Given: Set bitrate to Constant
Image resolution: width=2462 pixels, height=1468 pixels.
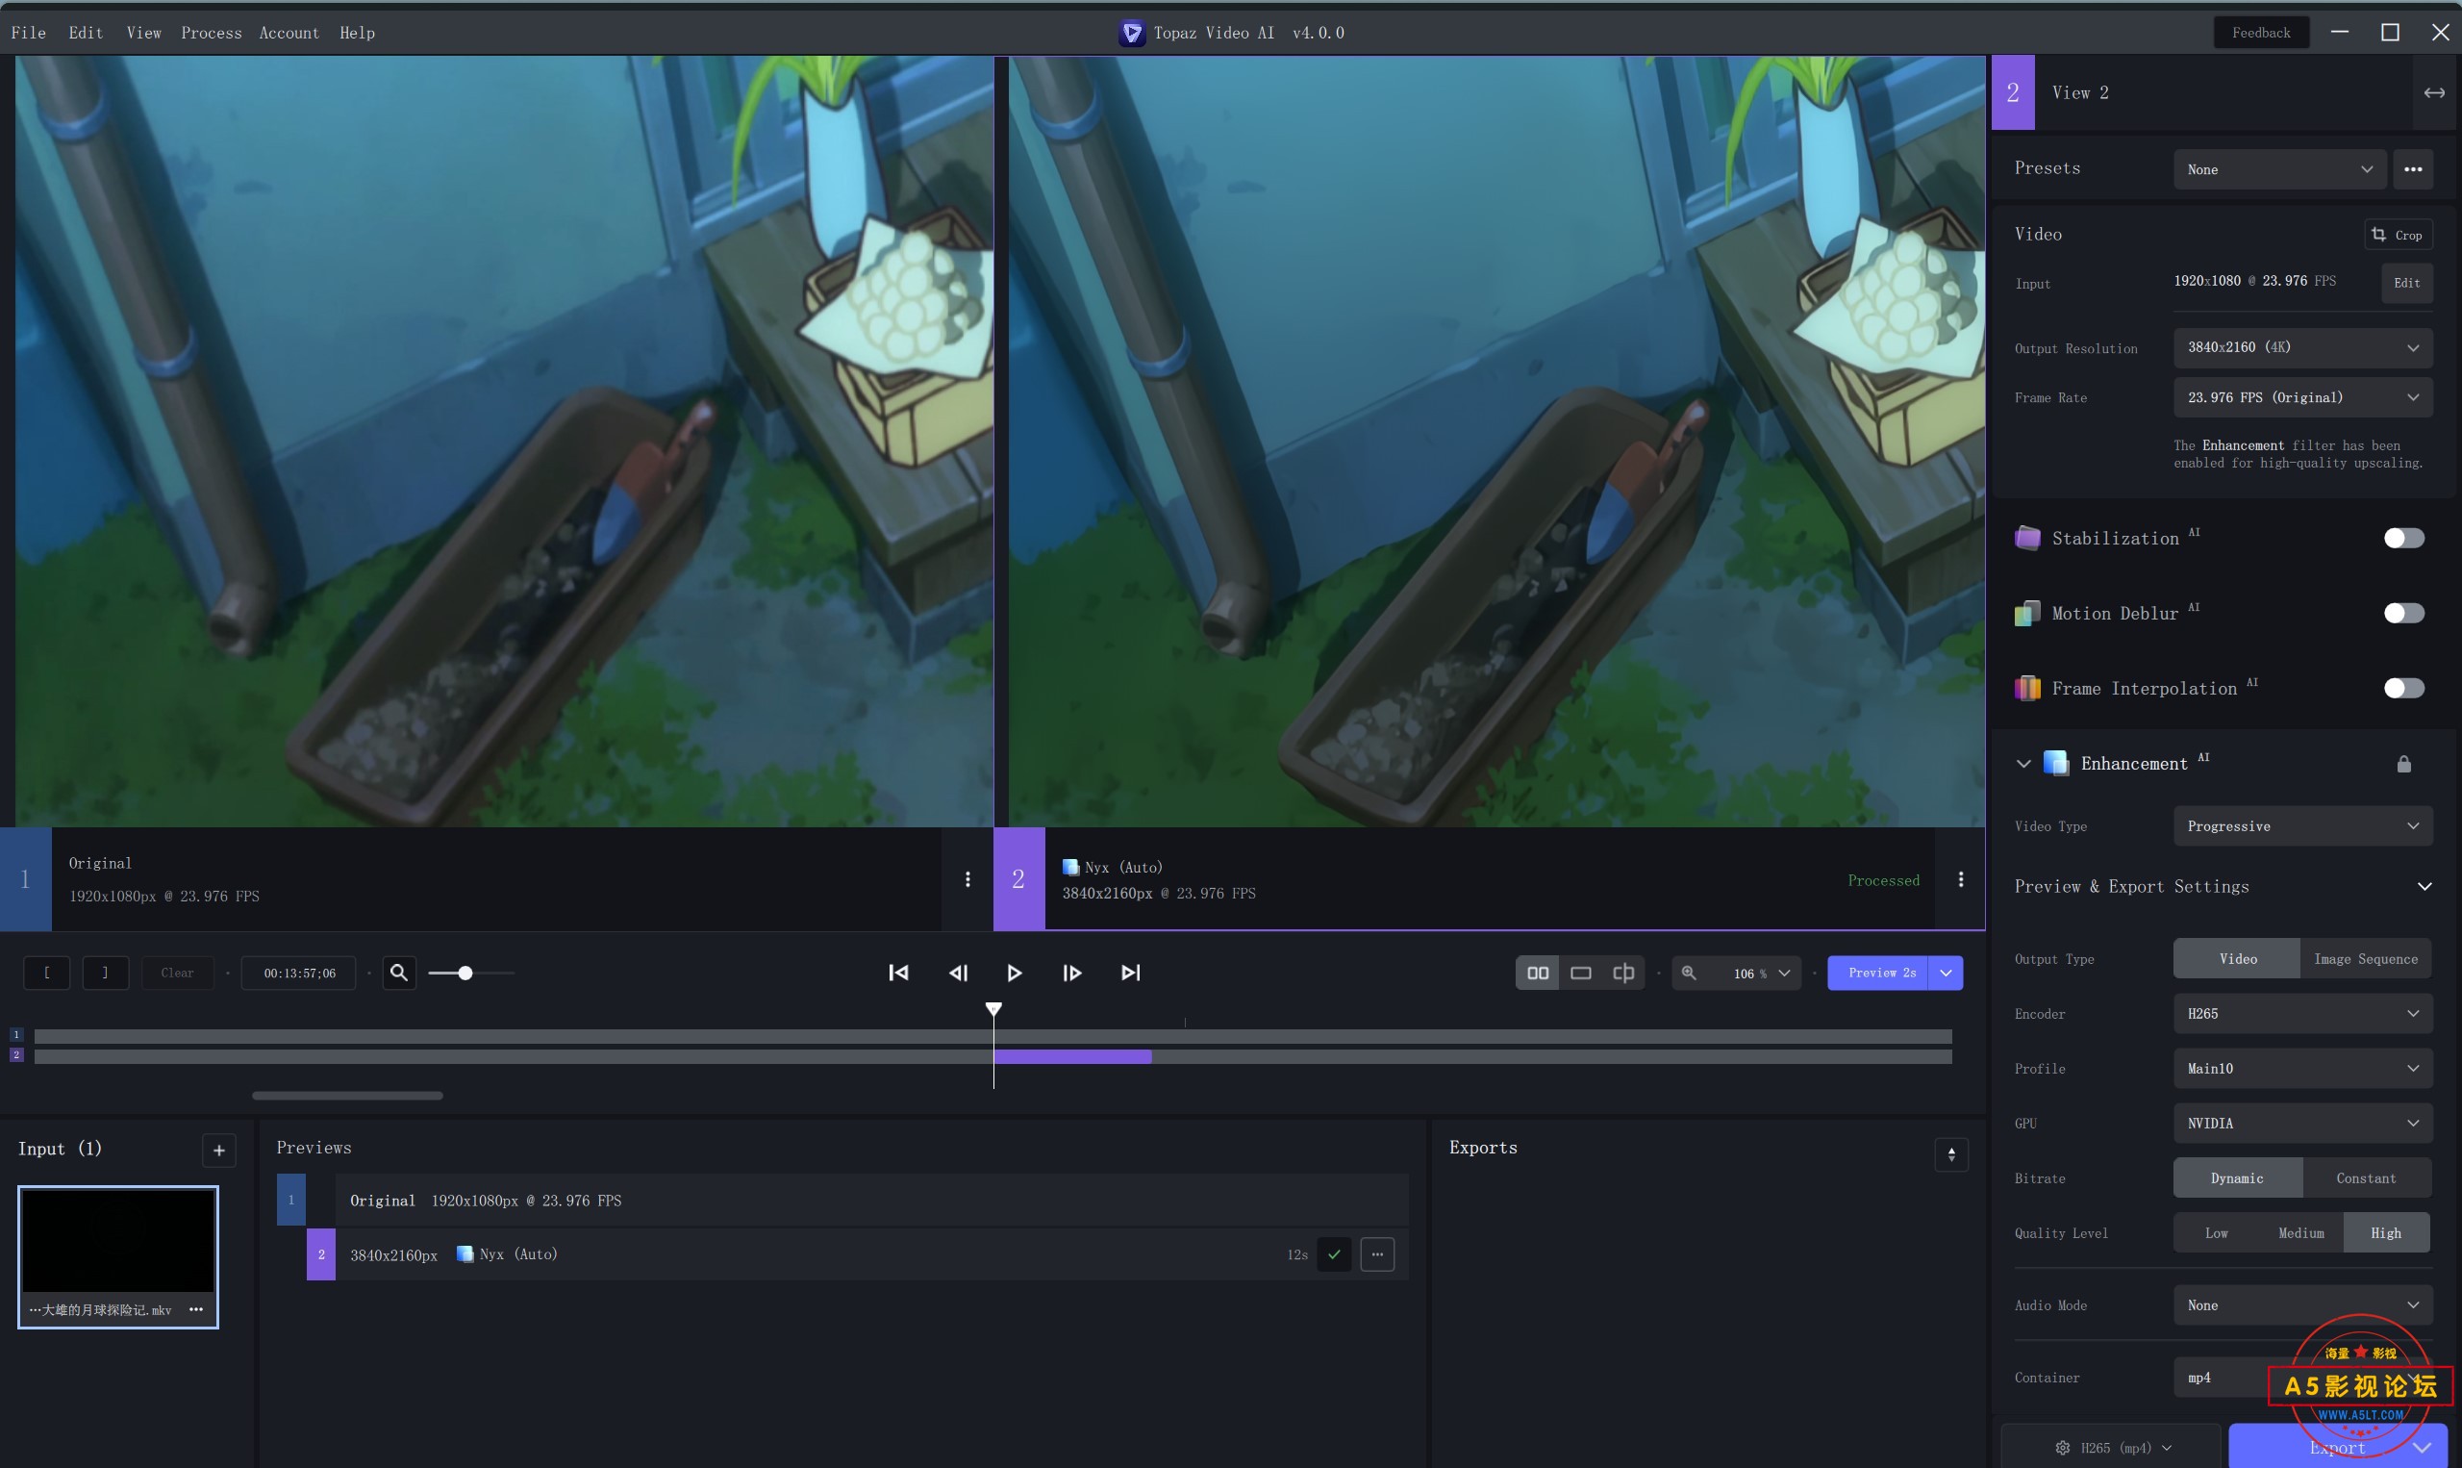Looking at the screenshot, I should click(x=2365, y=1178).
